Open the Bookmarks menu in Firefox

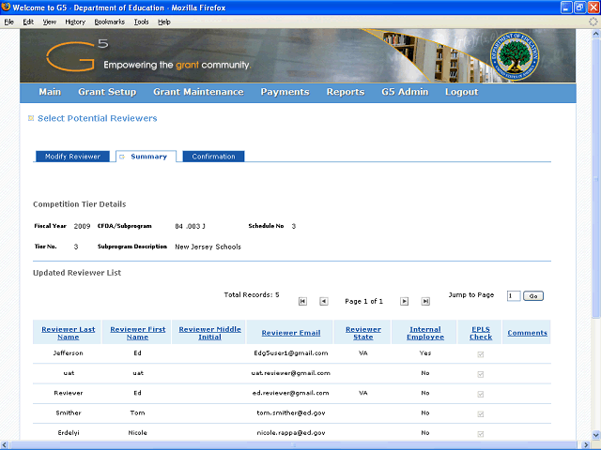point(110,22)
